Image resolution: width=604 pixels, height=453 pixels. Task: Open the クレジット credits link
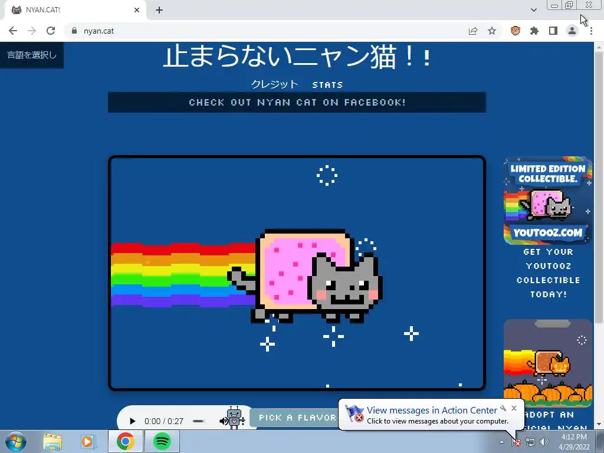click(x=274, y=84)
